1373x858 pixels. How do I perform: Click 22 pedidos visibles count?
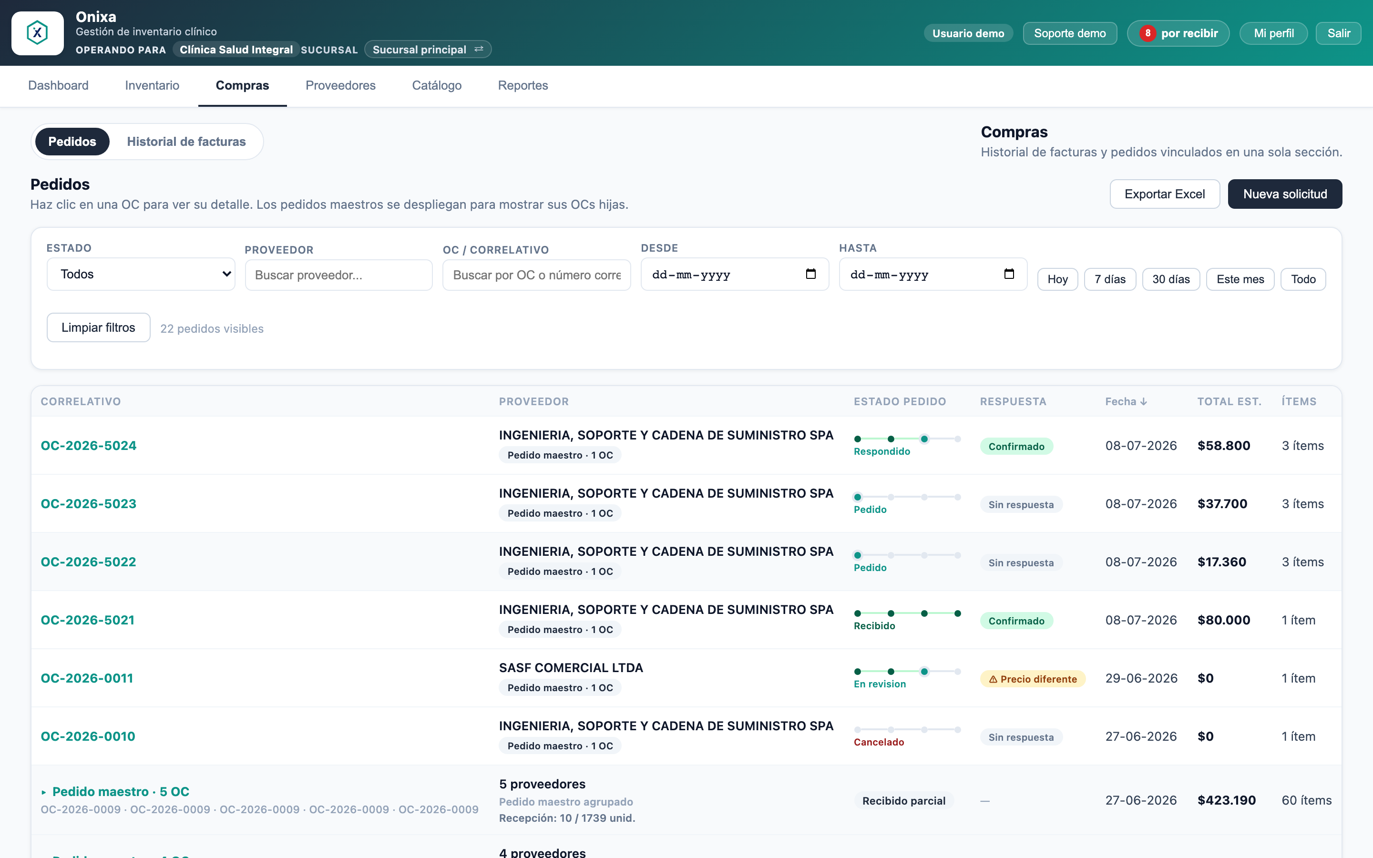212,328
